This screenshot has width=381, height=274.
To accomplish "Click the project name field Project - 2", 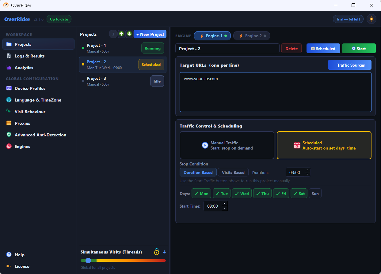I will pyautogui.click(x=227, y=49).
